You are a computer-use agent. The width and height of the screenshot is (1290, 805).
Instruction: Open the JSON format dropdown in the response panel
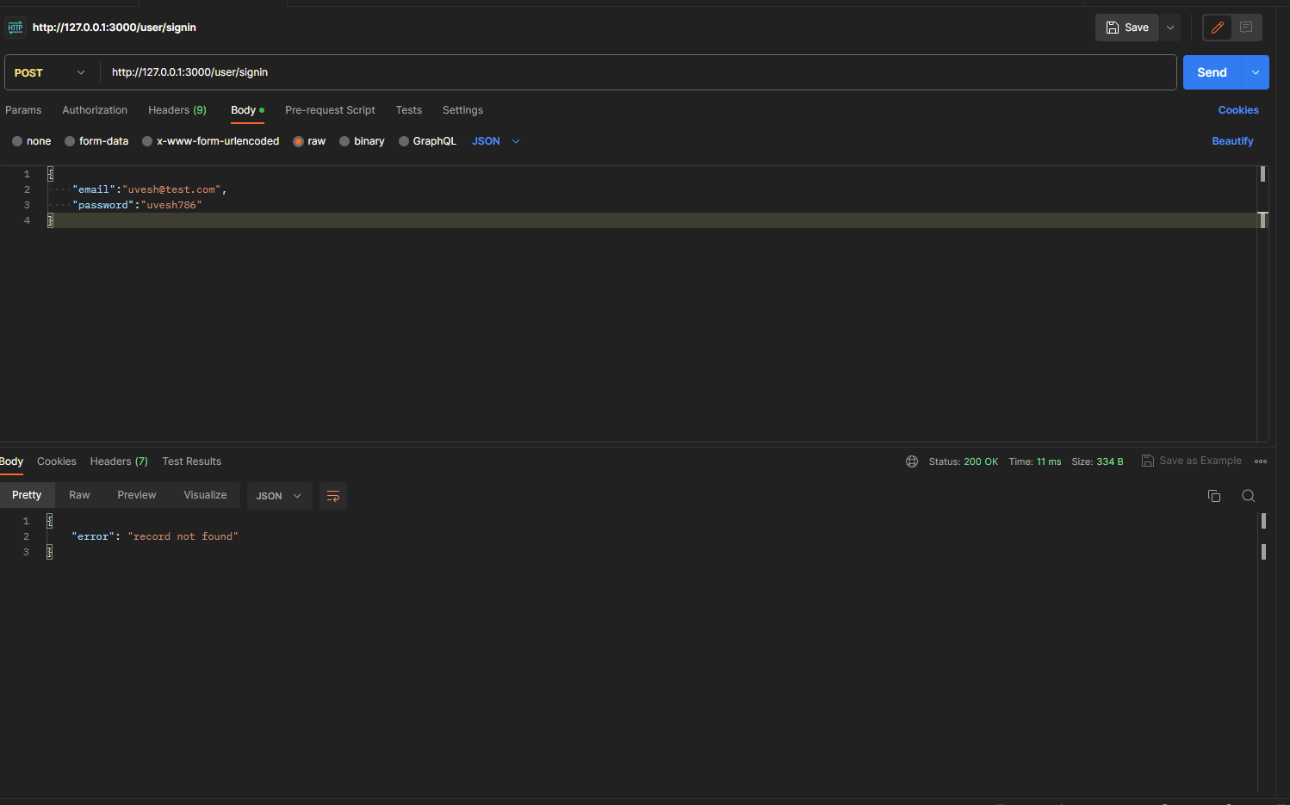(x=278, y=496)
